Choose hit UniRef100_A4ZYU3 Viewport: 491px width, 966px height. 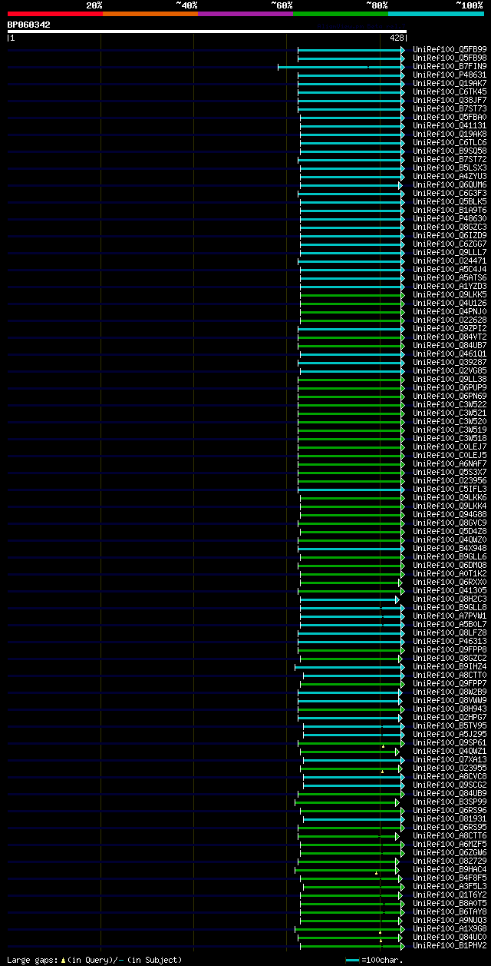450,177
